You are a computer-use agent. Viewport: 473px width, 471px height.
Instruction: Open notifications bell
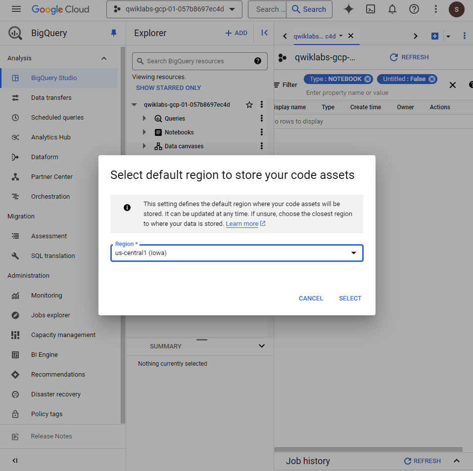point(392,9)
